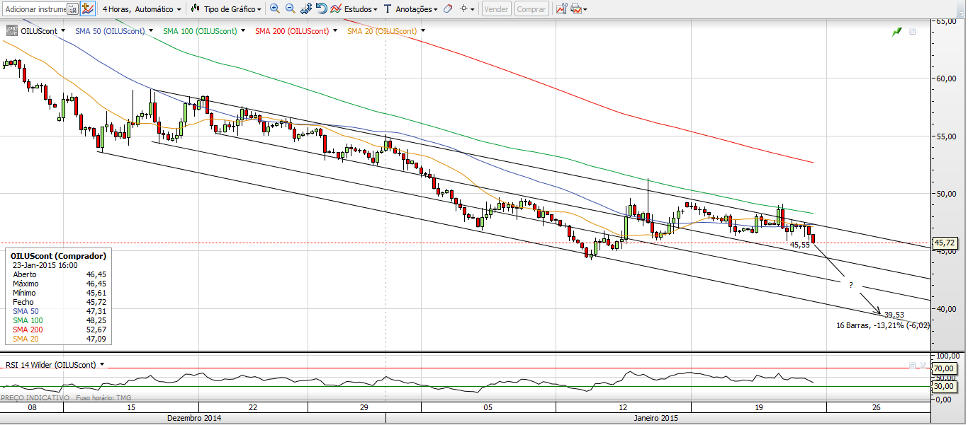Select the text annotation T icon

point(387,9)
